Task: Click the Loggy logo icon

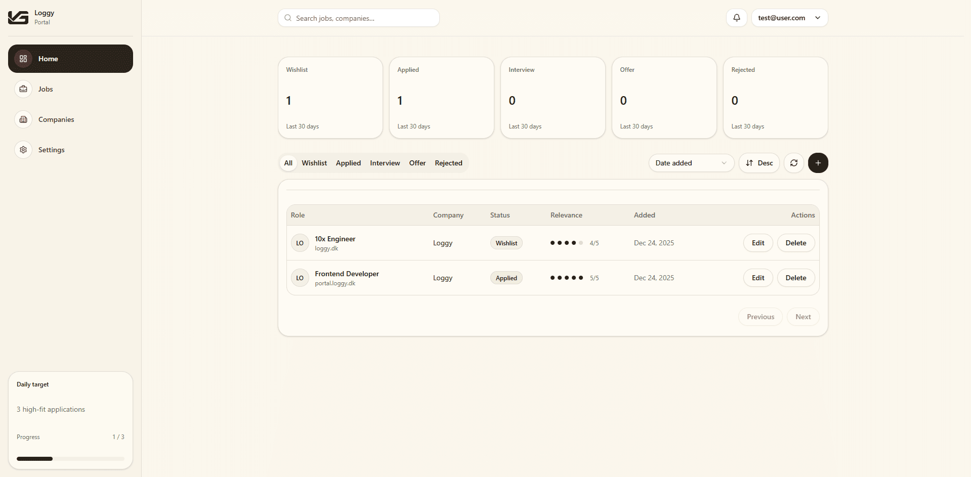Action: click(x=18, y=18)
